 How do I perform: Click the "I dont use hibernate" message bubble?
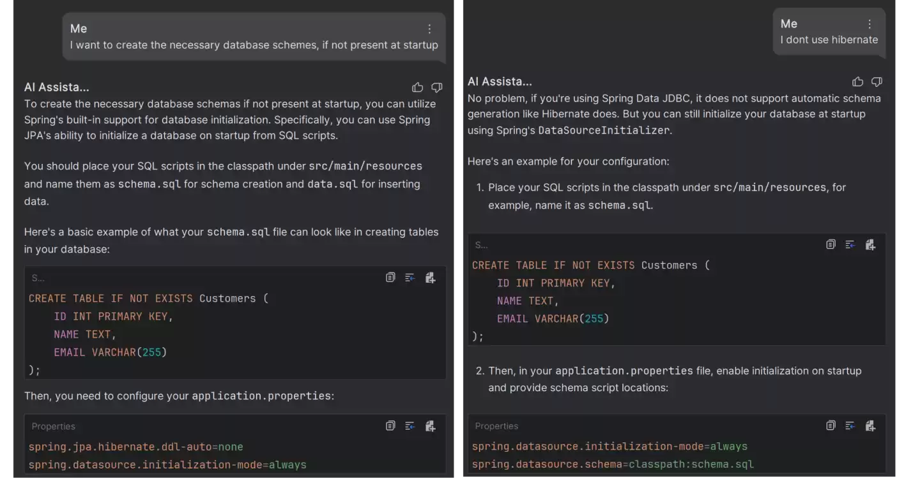[829, 40]
